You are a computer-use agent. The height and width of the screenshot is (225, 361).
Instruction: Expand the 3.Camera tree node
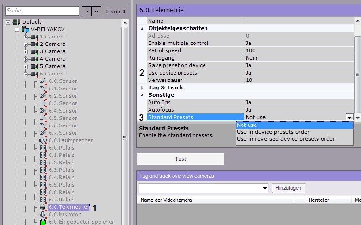click(x=25, y=51)
